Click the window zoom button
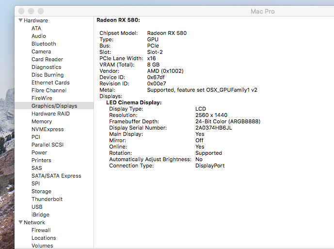The image size is (334, 249). [x=41, y=11]
